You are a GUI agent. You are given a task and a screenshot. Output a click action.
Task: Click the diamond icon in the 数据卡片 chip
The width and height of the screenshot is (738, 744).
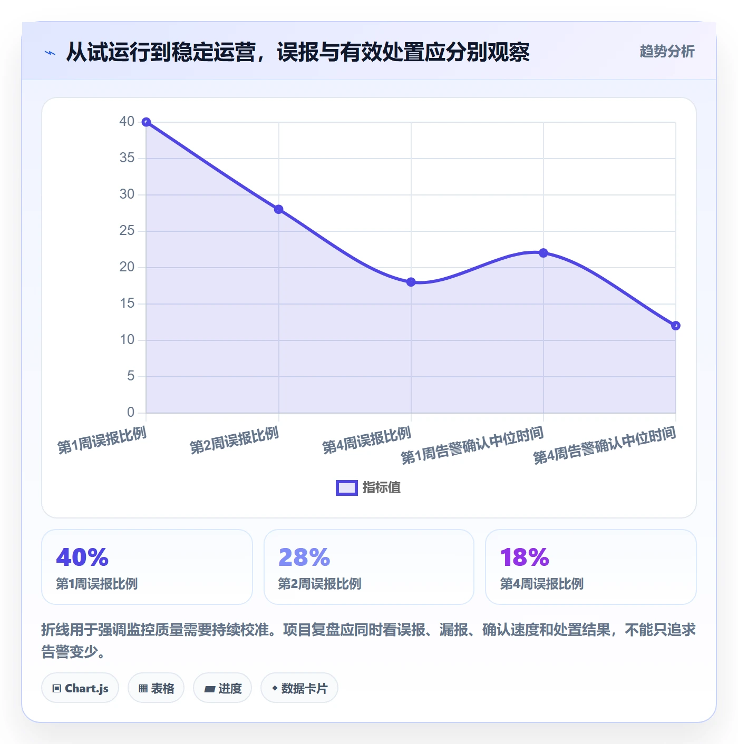tap(275, 688)
